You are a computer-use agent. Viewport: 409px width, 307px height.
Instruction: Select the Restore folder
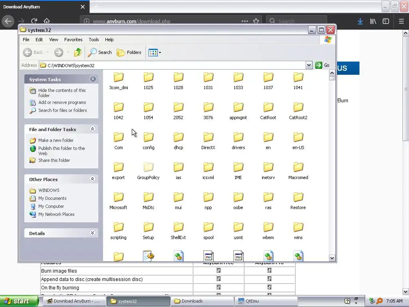[x=298, y=201]
